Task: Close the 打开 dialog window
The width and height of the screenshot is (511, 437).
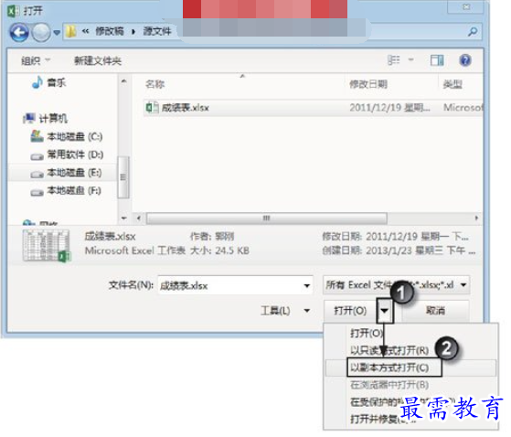Action: click(465, 6)
